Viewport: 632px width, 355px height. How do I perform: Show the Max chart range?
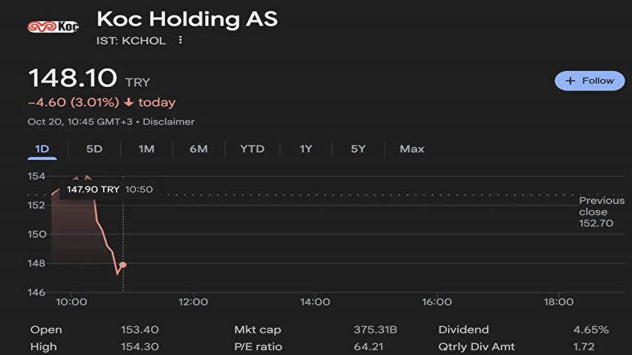(x=412, y=149)
